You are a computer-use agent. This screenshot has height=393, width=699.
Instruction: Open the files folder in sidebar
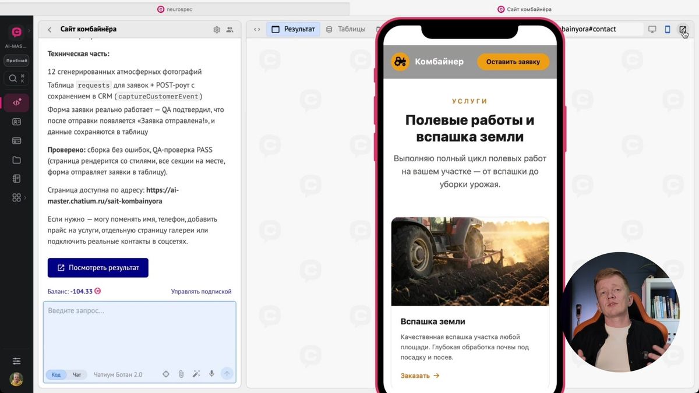click(16, 160)
